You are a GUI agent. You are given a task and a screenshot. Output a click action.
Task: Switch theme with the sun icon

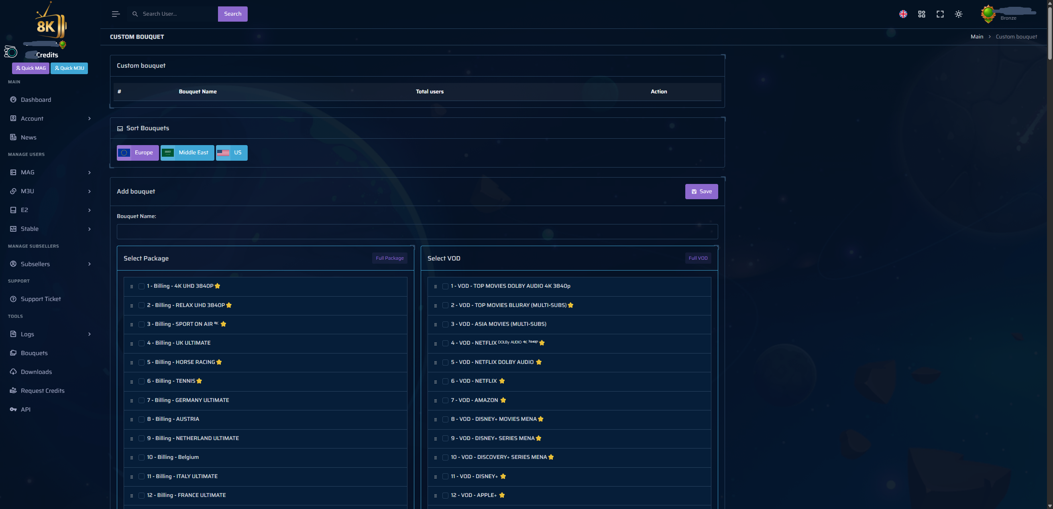click(x=958, y=14)
